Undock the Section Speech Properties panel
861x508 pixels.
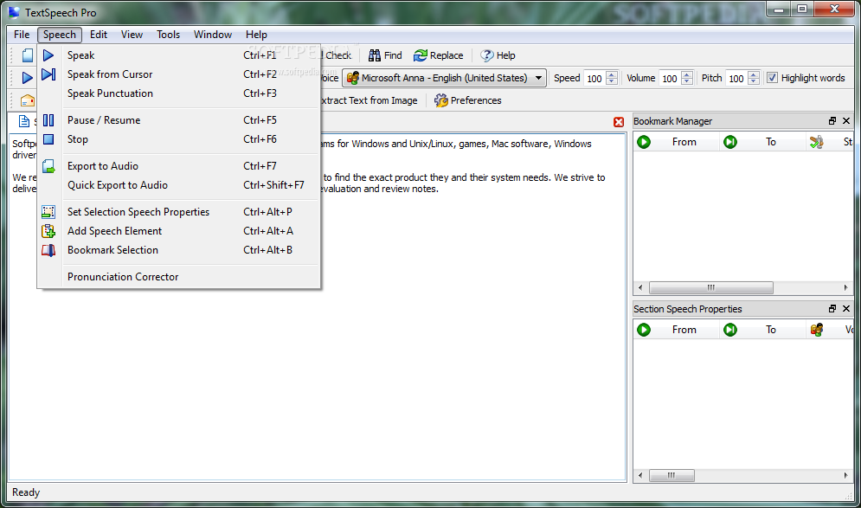pos(832,309)
